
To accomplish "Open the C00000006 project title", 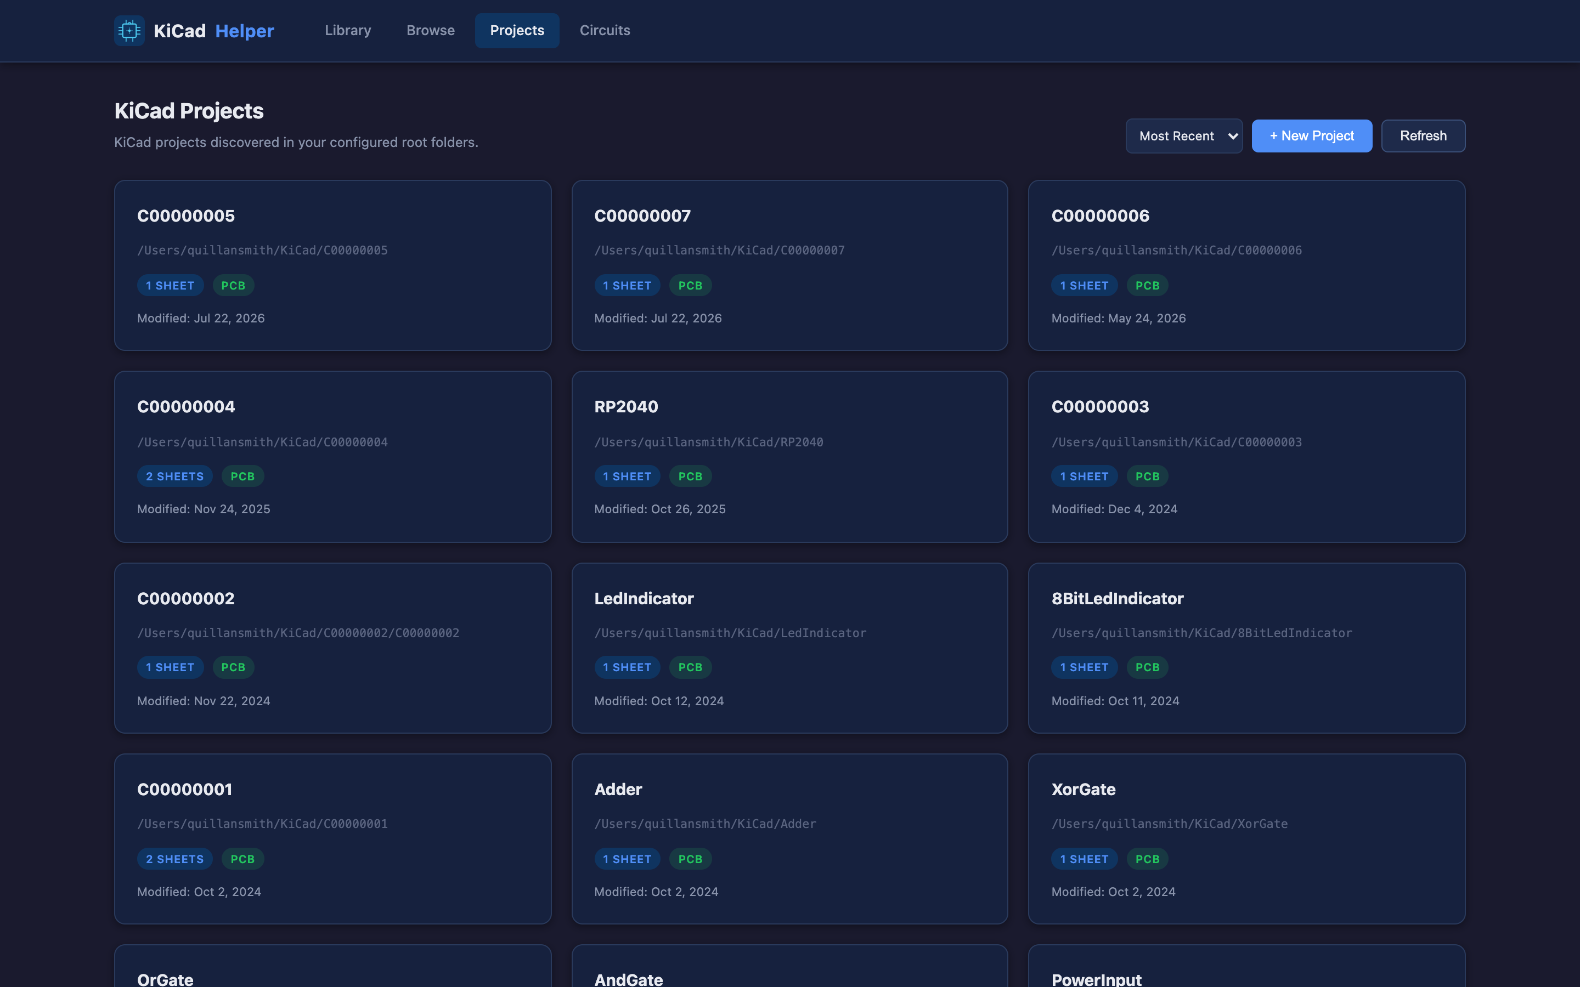I will click(x=1100, y=216).
